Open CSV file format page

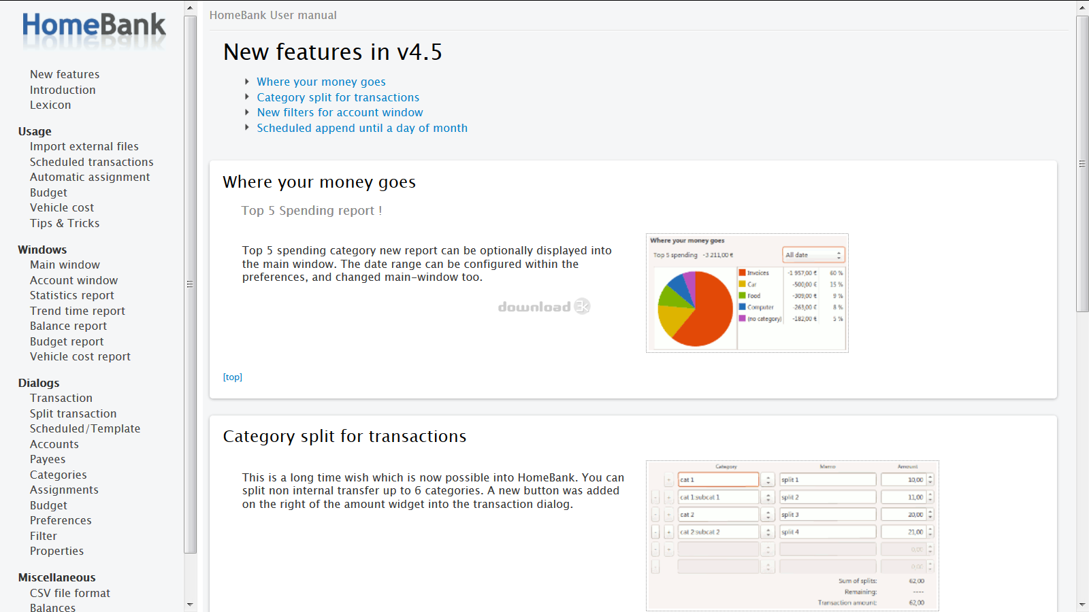point(70,593)
